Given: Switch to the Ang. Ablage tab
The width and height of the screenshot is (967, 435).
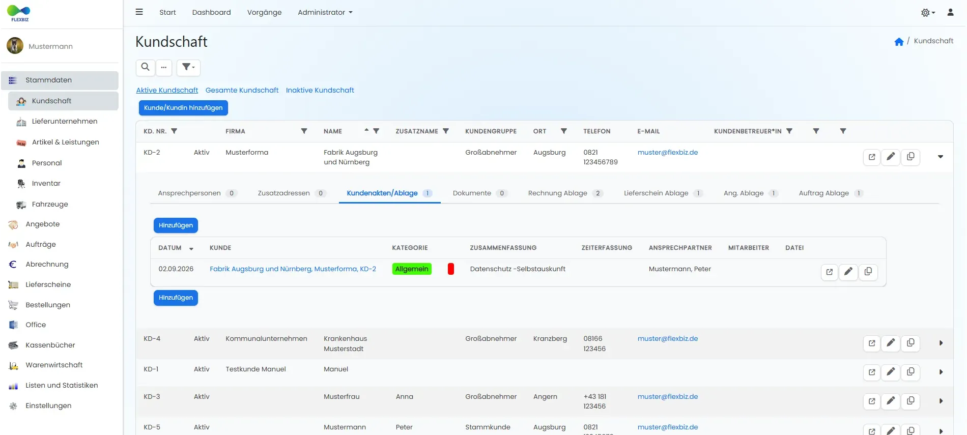Looking at the screenshot, I should [x=751, y=193].
